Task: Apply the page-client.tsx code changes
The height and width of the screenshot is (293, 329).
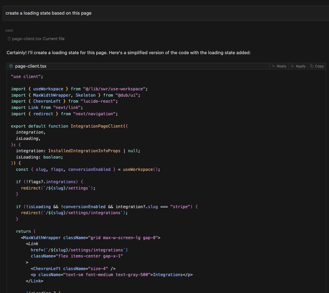Action: coord(298,66)
